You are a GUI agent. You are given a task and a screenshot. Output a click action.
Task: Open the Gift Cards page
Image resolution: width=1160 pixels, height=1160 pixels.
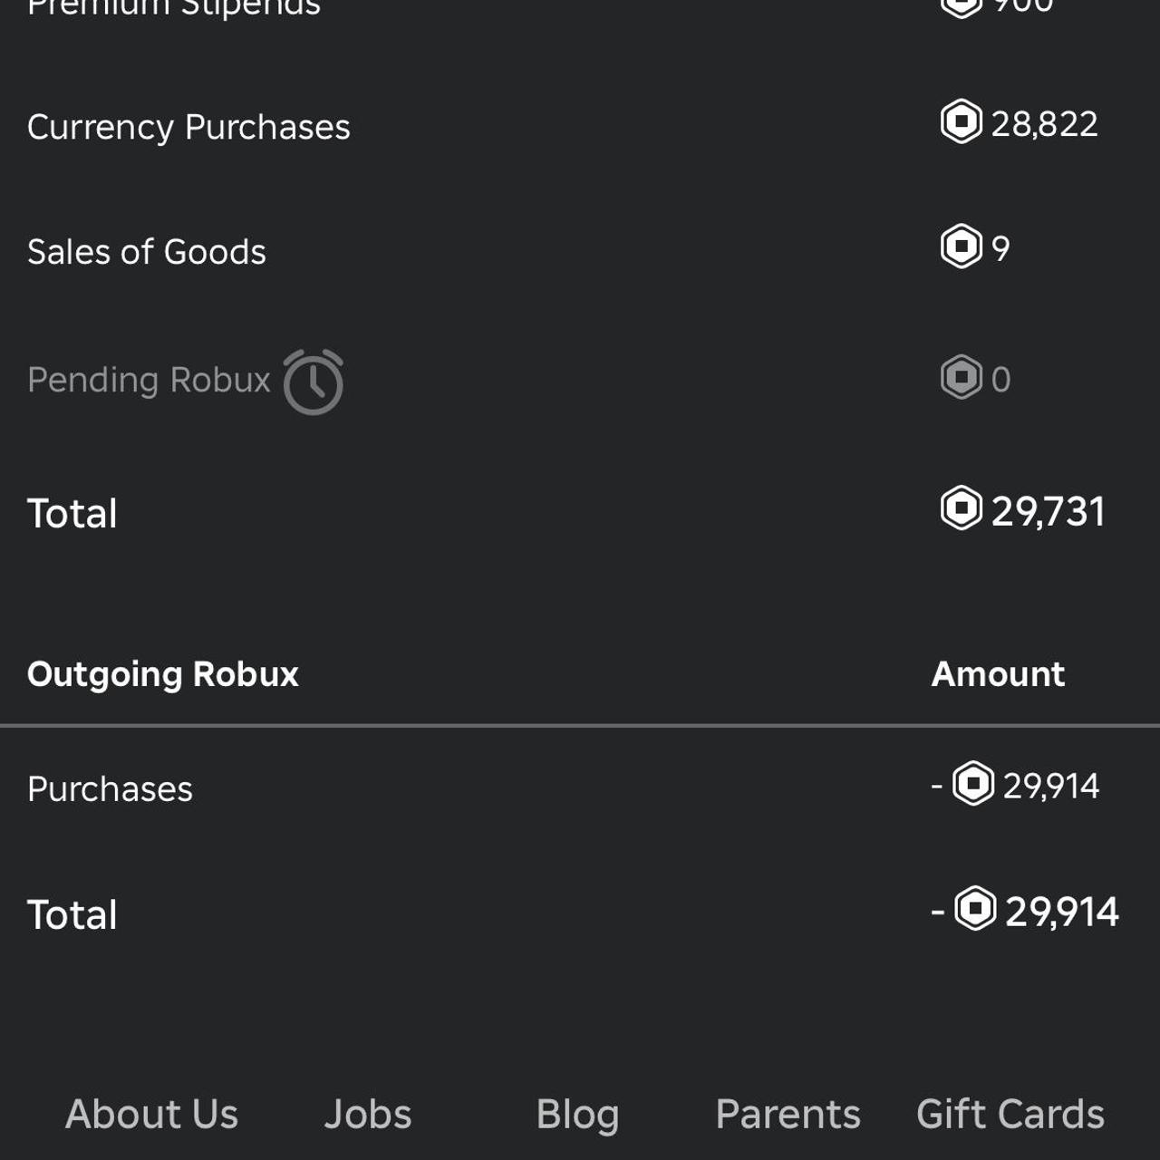pyautogui.click(x=1010, y=1114)
